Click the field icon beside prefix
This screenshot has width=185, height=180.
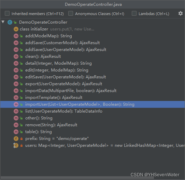pyautogui.click(x=16, y=139)
